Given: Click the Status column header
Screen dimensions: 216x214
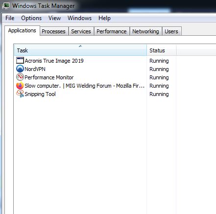Looking at the screenshot, I should tap(162, 50).
